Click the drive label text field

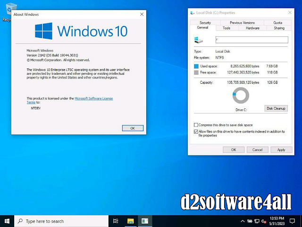pos(252,40)
